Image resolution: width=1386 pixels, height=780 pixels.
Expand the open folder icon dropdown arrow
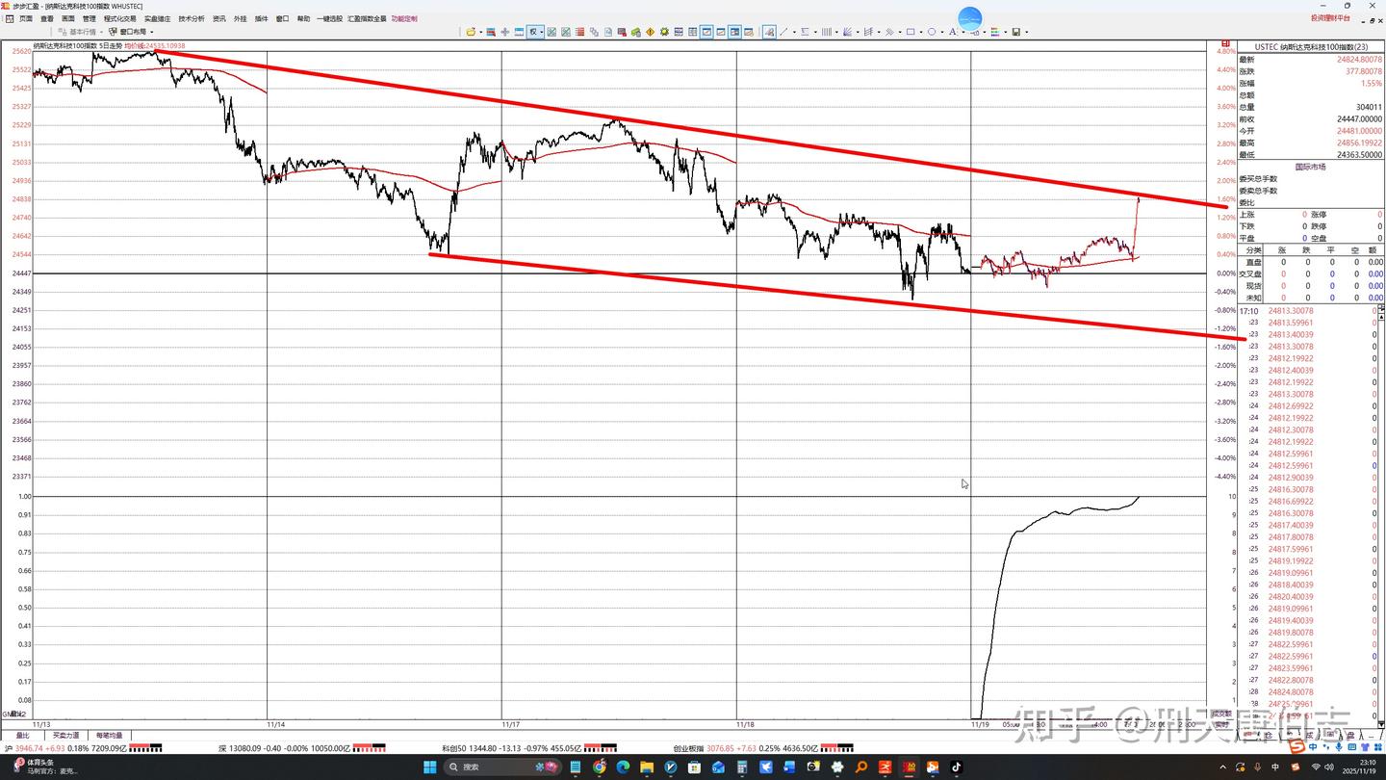pyautogui.click(x=481, y=32)
